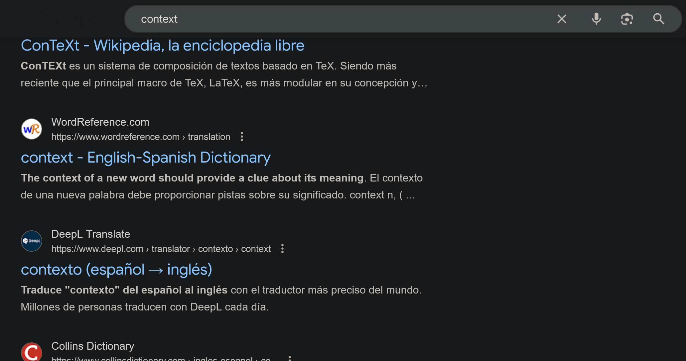Image resolution: width=686 pixels, height=361 pixels.
Task: Open contexto (español → inglés) link
Action: pyautogui.click(x=116, y=270)
